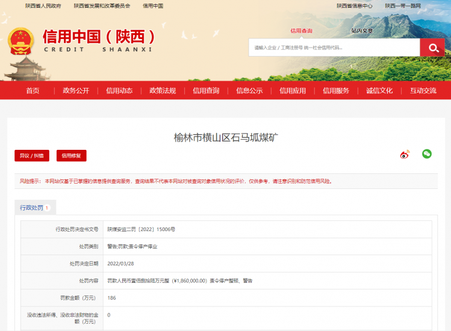
Task: Click the confiscated amount value 0
Action: pyautogui.click(x=109, y=315)
